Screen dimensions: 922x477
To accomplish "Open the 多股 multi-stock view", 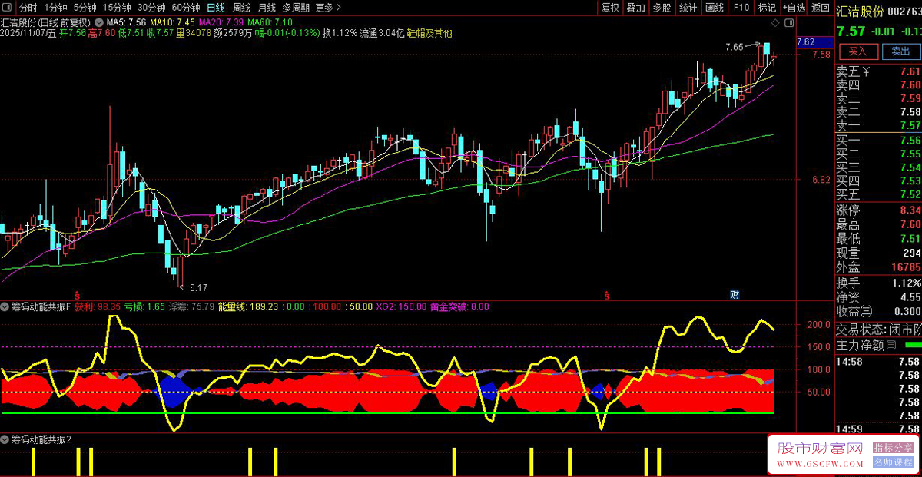I will [x=662, y=8].
